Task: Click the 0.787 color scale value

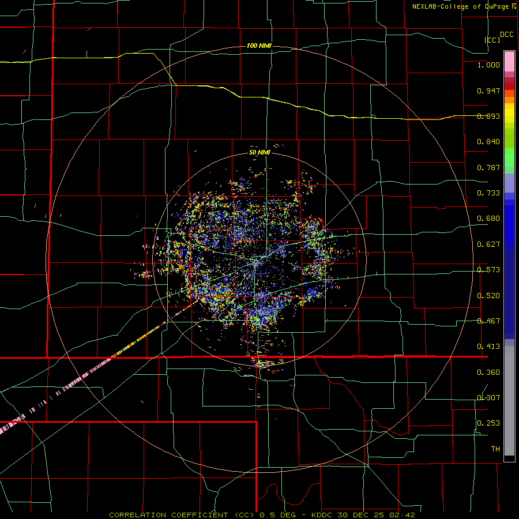Action: [488, 167]
